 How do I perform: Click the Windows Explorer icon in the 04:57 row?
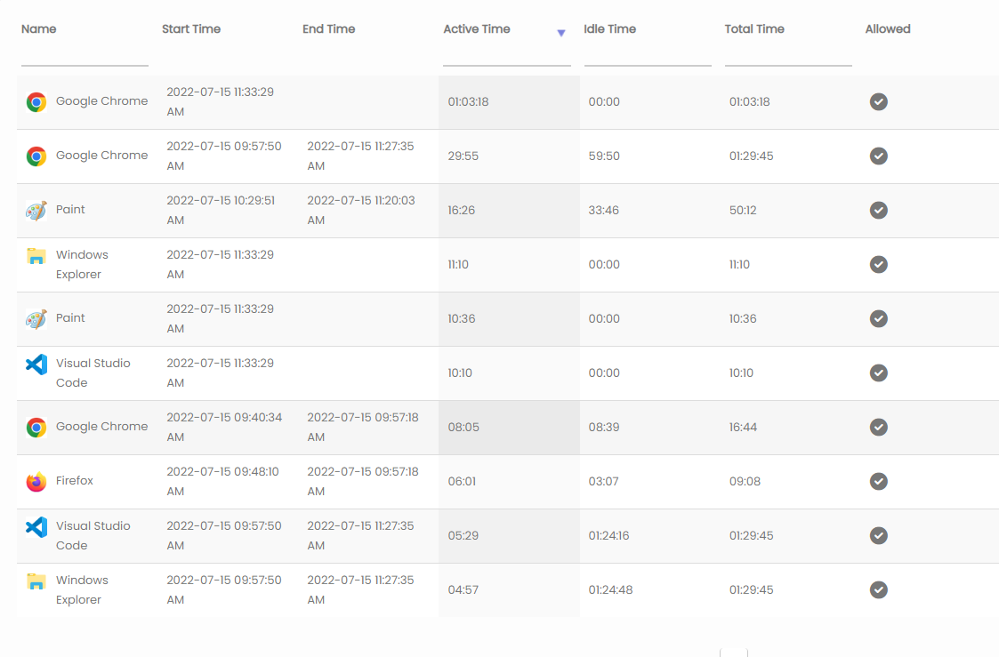point(36,583)
